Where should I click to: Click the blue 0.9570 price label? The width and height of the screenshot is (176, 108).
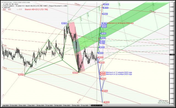[x=103, y=33]
